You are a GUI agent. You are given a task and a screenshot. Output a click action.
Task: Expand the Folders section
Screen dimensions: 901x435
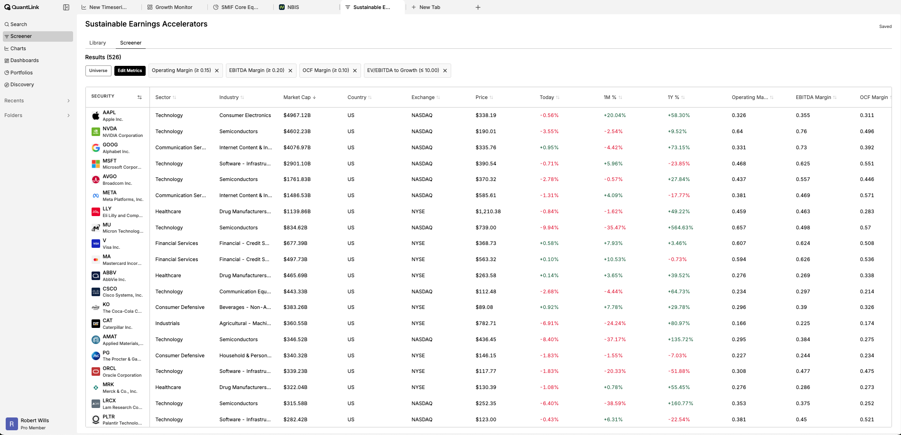click(x=38, y=115)
